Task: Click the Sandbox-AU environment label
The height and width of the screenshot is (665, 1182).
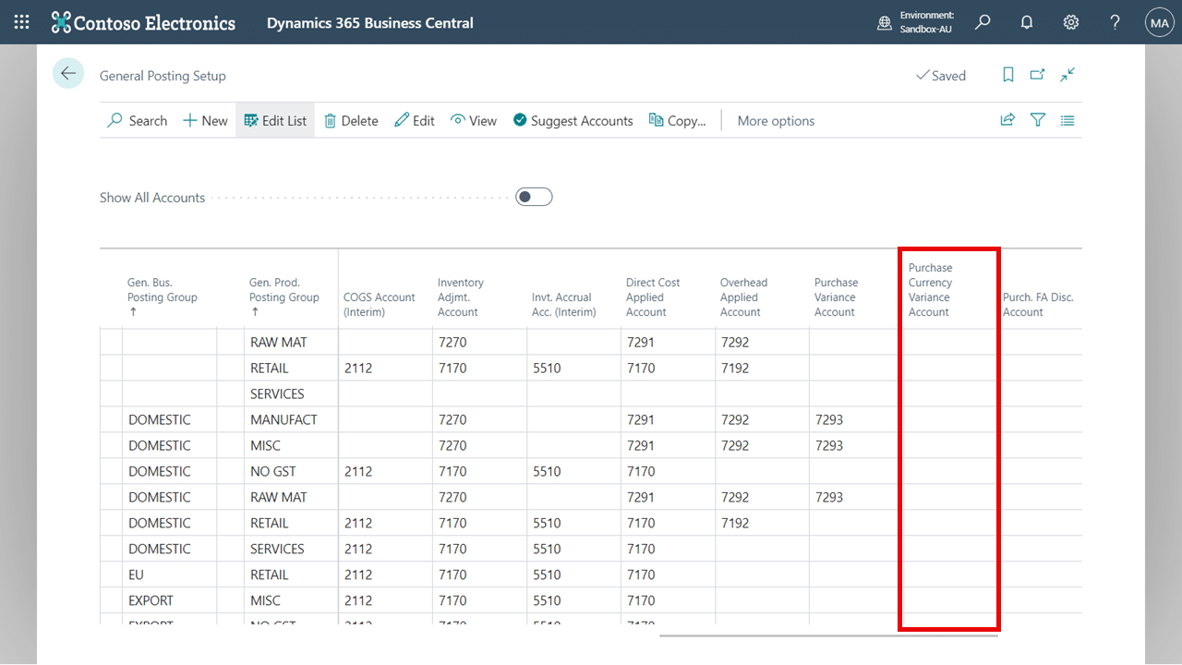Action: 925,29
